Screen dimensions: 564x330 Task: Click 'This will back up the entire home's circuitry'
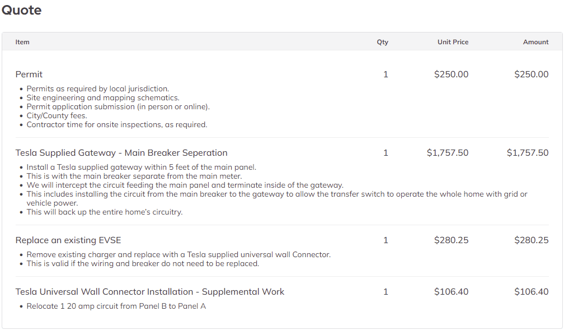(x=105, y=212)
